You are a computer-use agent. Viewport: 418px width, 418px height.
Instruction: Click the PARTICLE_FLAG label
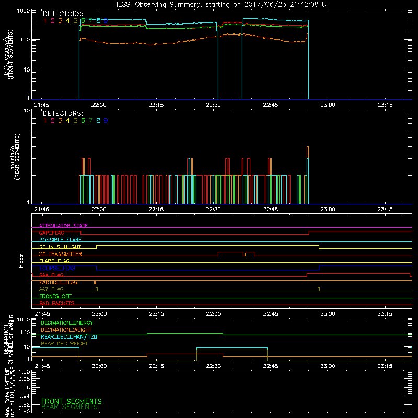59,282
